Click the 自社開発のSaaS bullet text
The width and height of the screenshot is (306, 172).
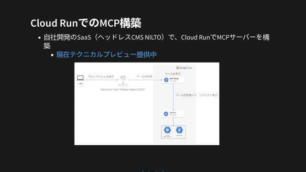click(x=156, y=42)
